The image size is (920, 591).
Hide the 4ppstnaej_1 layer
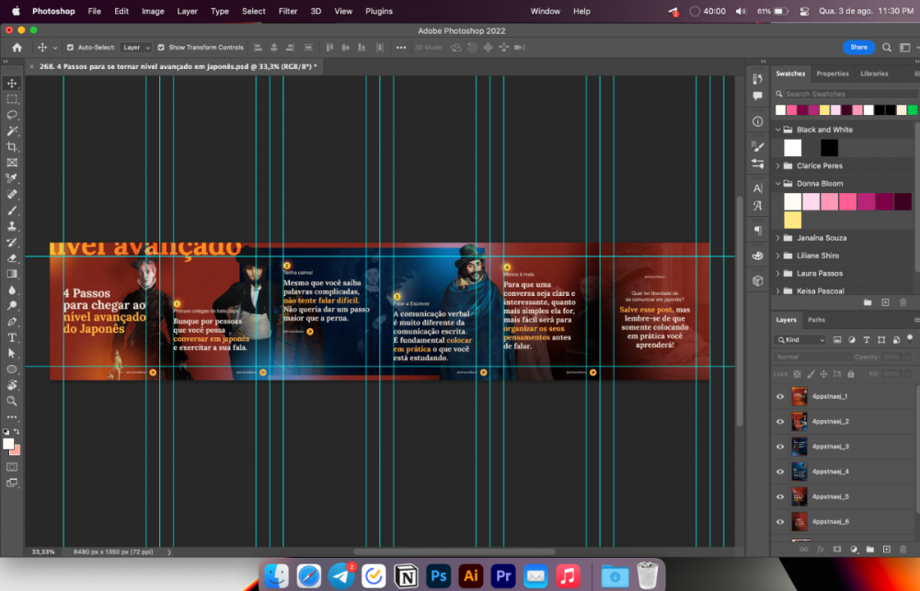coord(780,396)
